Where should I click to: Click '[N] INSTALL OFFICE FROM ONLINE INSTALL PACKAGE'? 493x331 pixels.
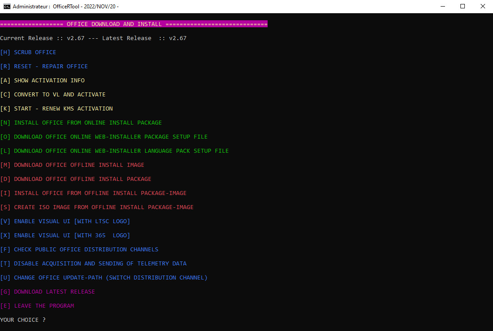(81, 123)
